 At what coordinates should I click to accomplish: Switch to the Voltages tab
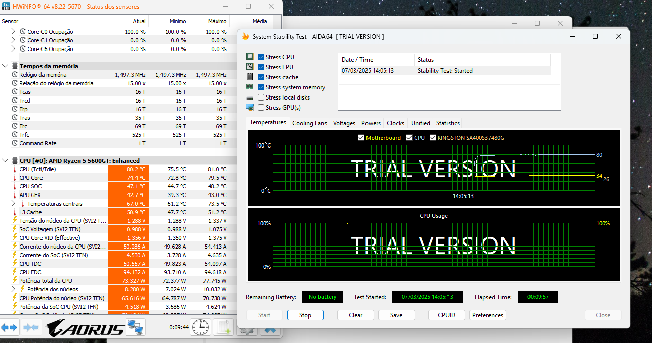[344, 123]
